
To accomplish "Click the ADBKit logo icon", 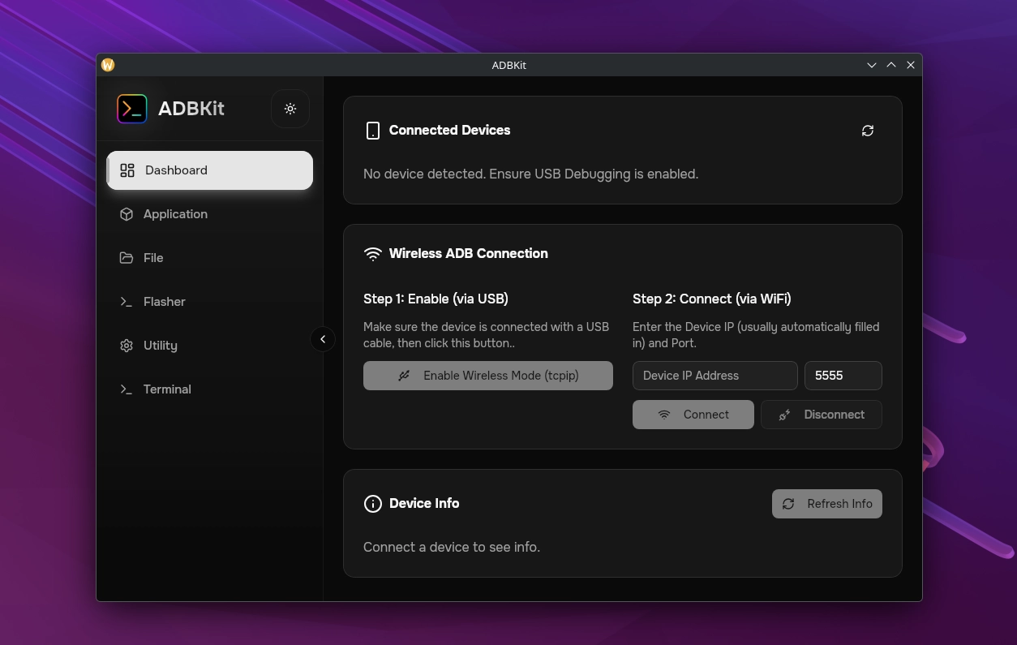I will 131,108.
